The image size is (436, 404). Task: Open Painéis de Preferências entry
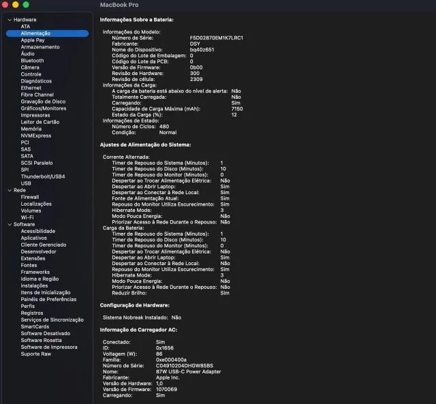(48, 299)
